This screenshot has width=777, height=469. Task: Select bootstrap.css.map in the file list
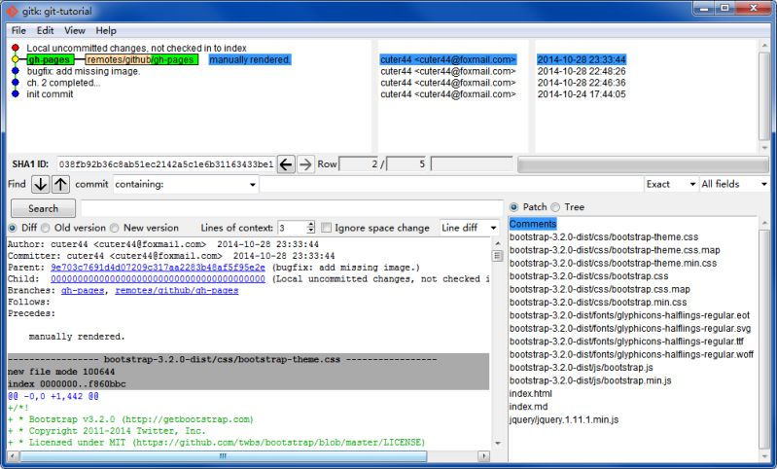(600, 289)
